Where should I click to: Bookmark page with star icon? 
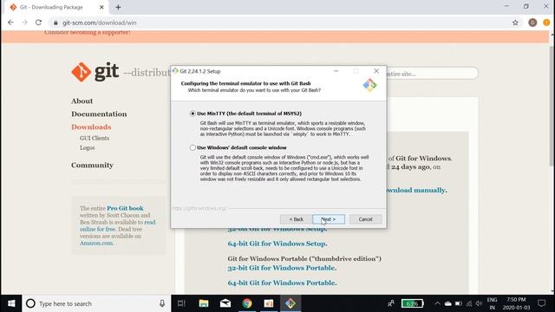(515, 23)
